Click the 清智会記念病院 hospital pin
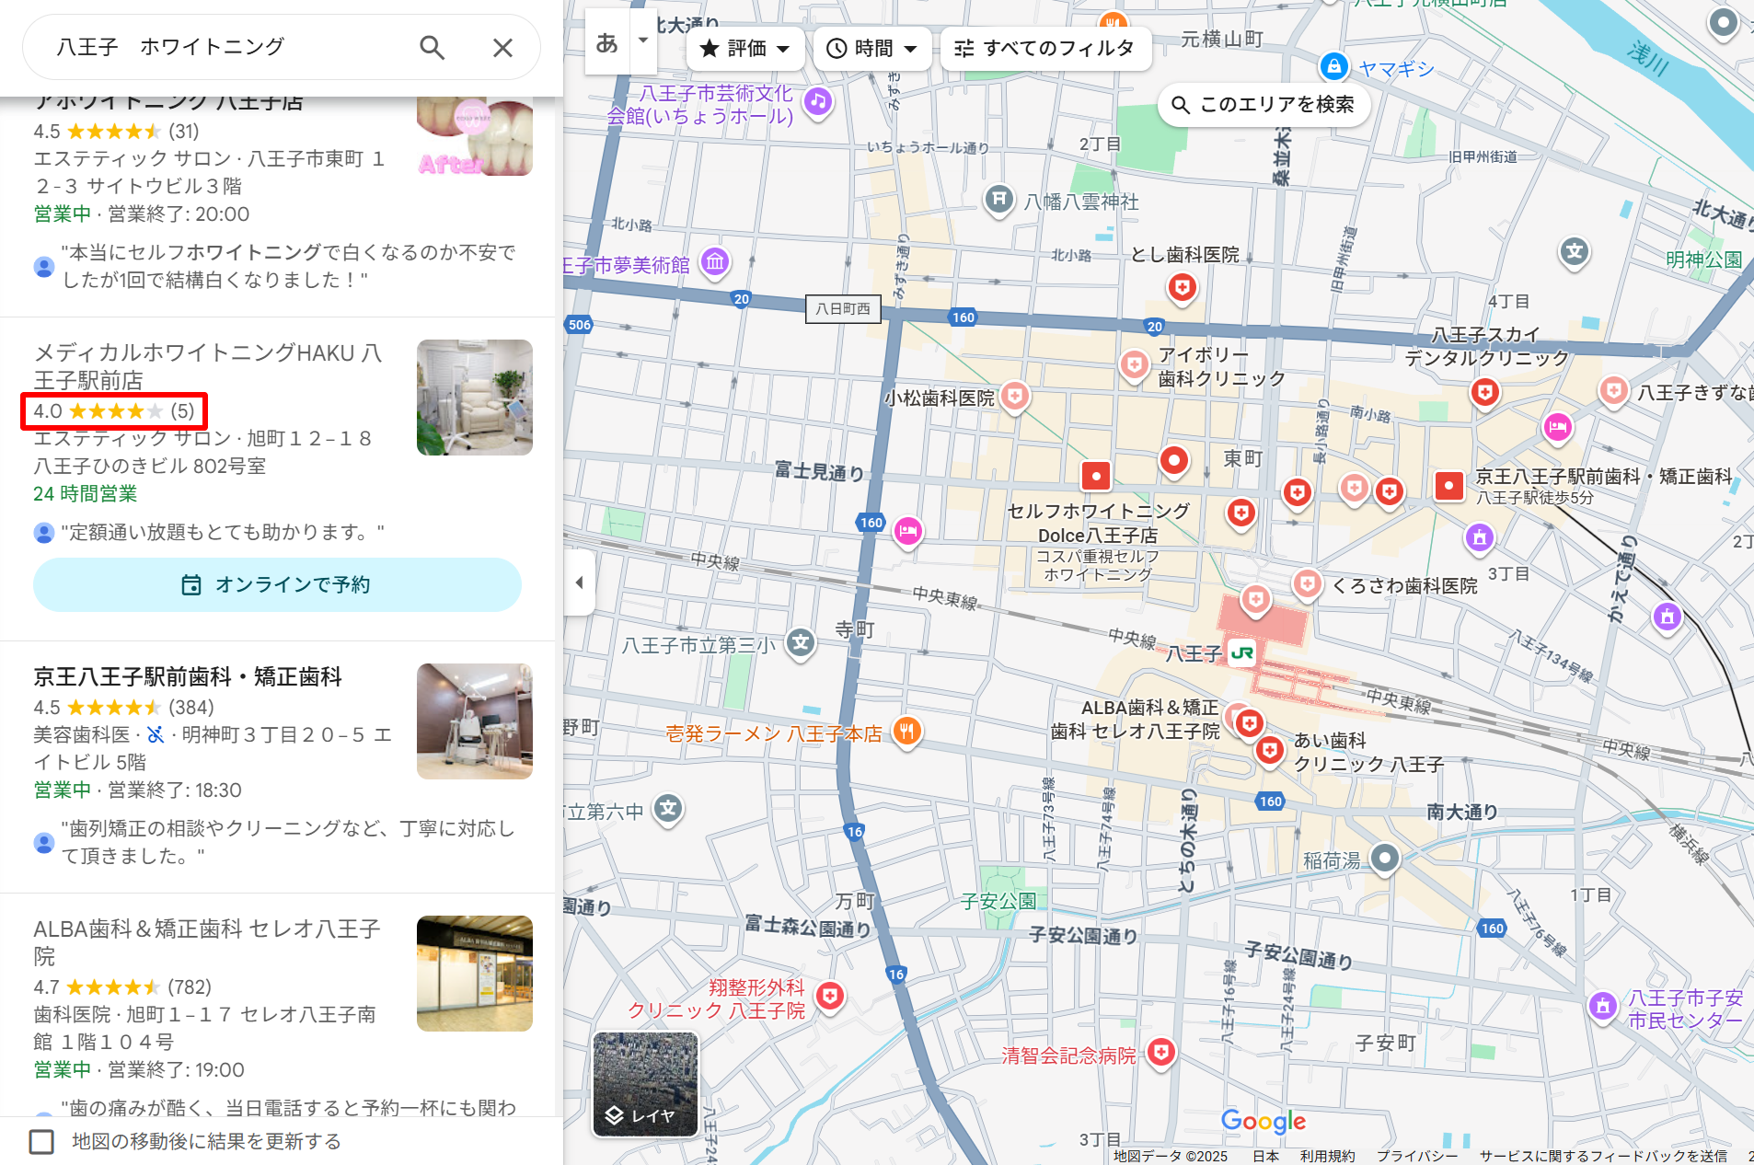This screenshot has width=1754, height=1165. (1161, 1052)
